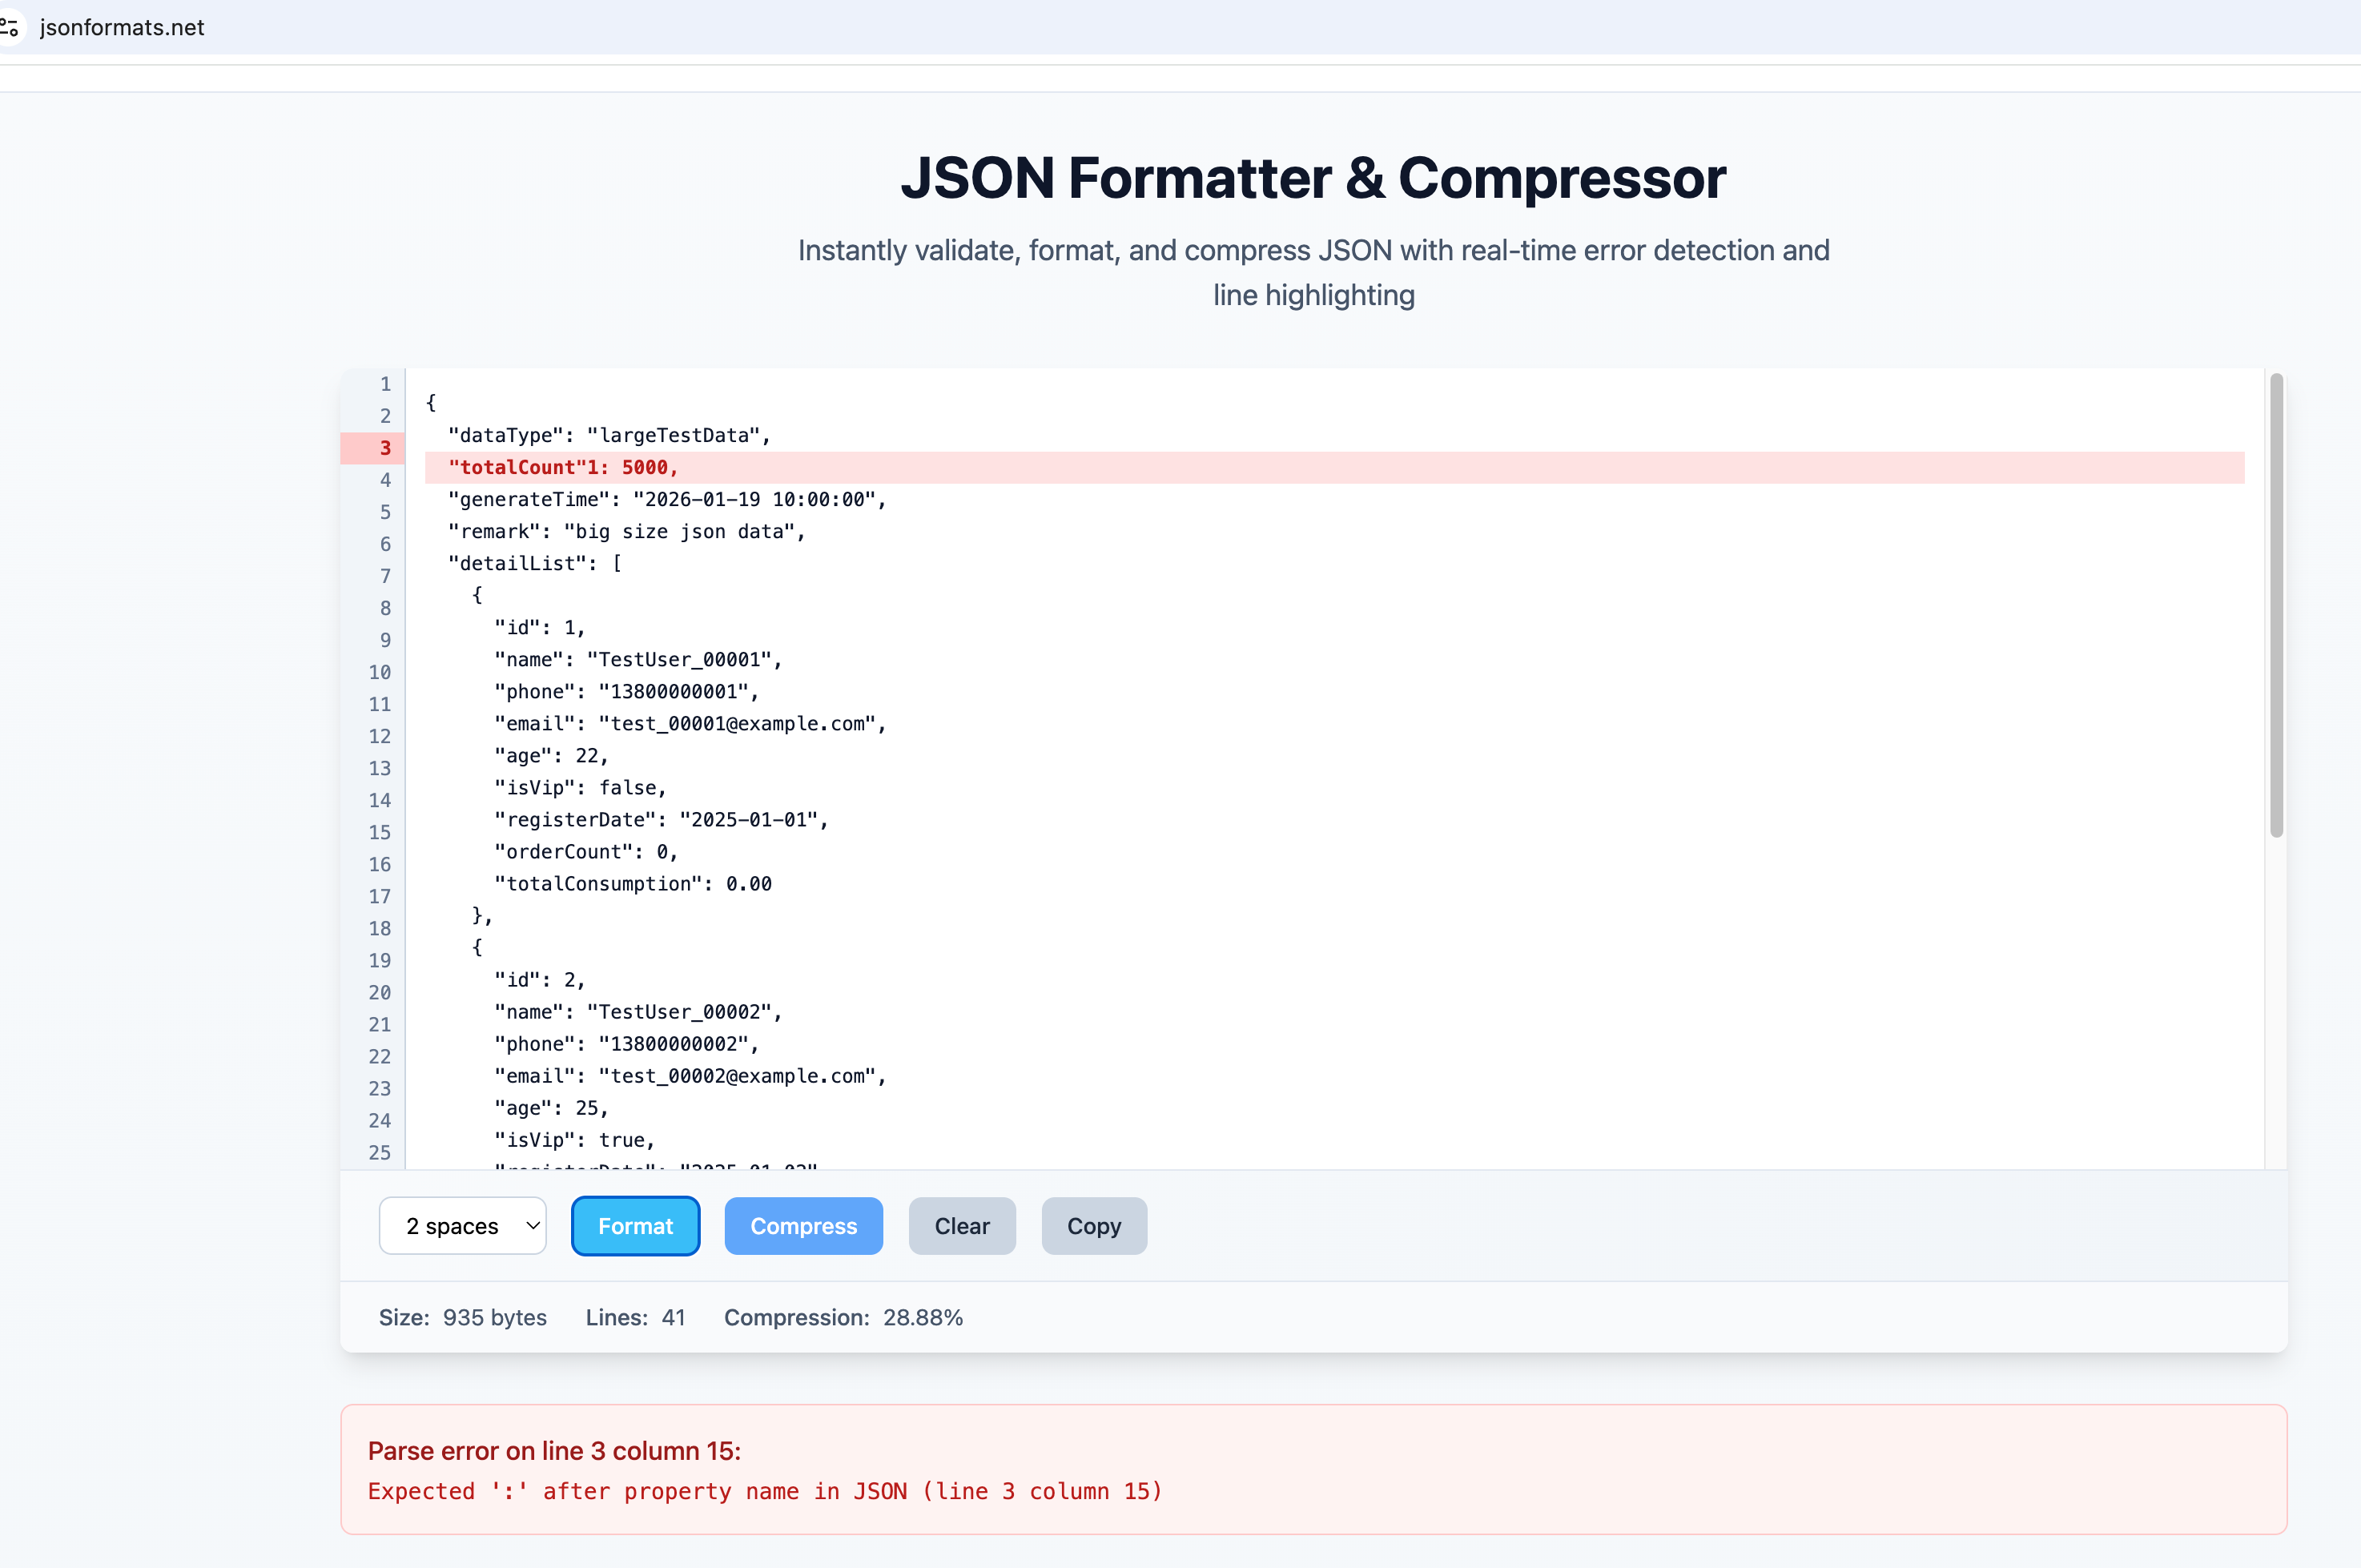This screenshot has width=2361, height=1568.
Task: Click the Lines count stat
Action: [x=634, y=1317]
